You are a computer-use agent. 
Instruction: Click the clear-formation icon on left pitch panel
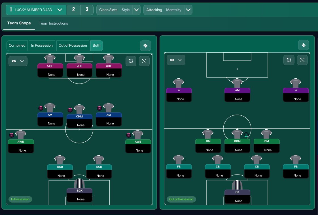coord(145,46)
